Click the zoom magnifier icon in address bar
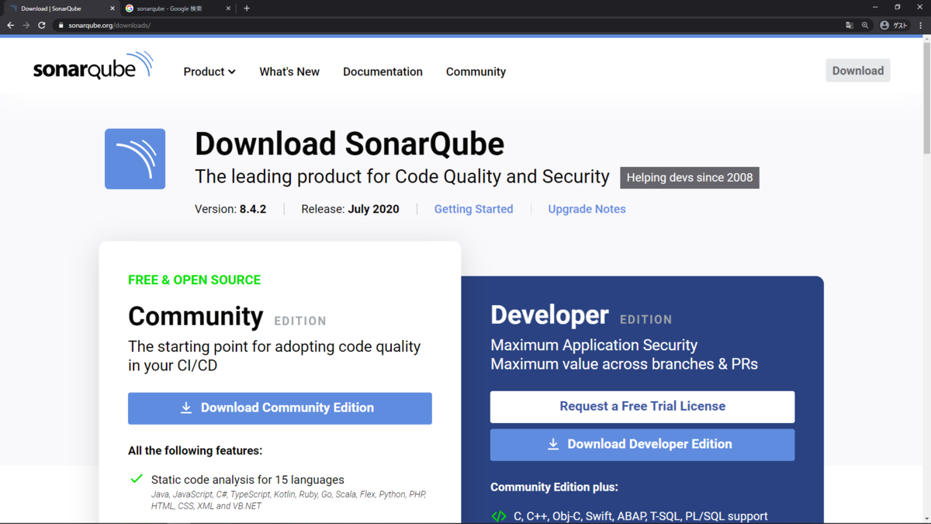The image size is (931, 524). tap(865, 26)
